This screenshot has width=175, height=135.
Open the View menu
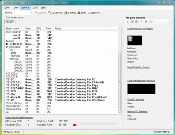[x=16, y=7]
